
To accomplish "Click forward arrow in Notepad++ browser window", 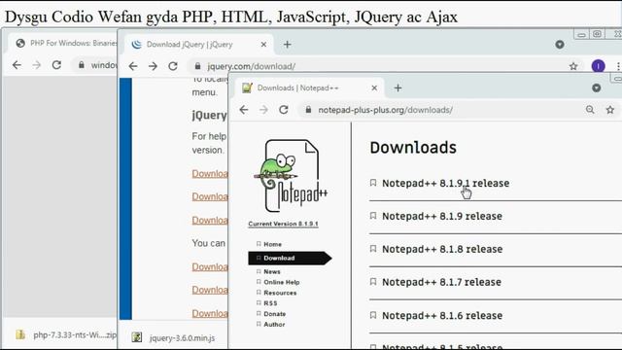I will pyautogui.click(x=263, y=110).
